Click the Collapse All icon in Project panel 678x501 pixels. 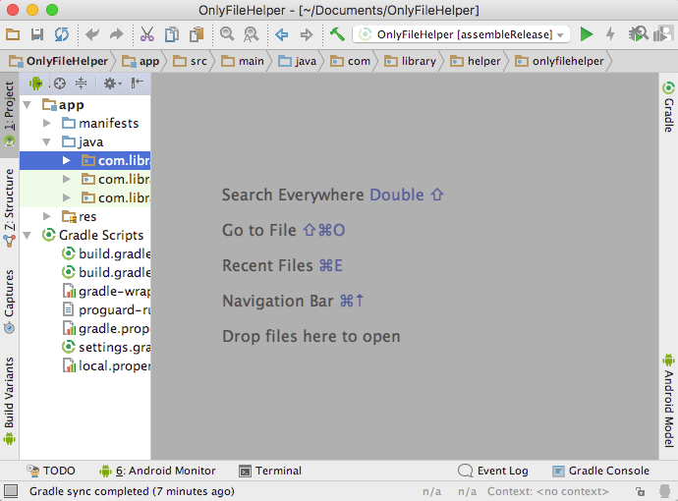(x=81, y=83)
